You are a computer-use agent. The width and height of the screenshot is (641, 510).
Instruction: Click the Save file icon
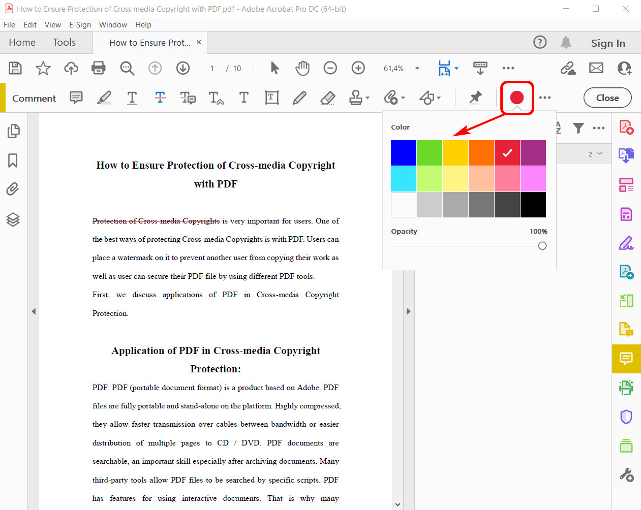[15, 68]
